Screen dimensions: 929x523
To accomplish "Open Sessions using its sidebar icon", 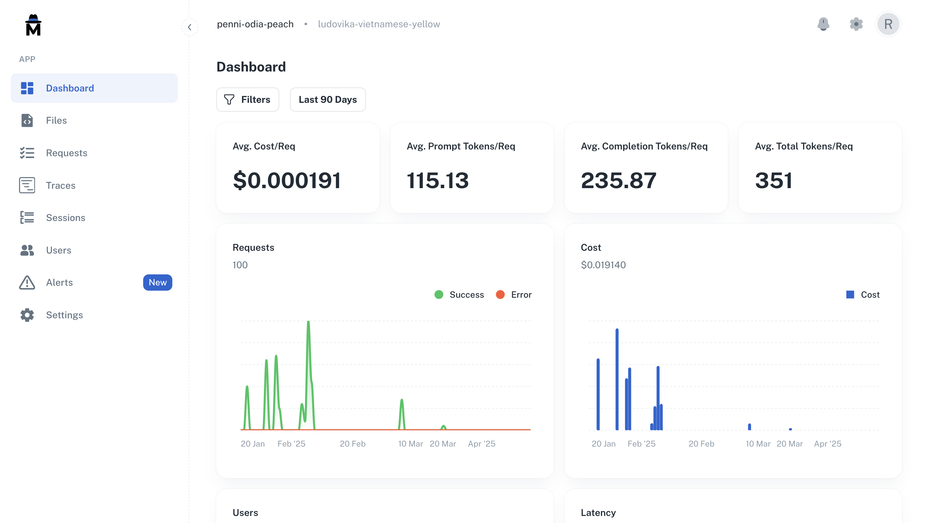I will tap(27, 218).
